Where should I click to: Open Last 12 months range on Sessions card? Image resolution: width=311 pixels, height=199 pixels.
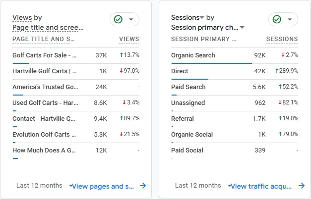203,186
